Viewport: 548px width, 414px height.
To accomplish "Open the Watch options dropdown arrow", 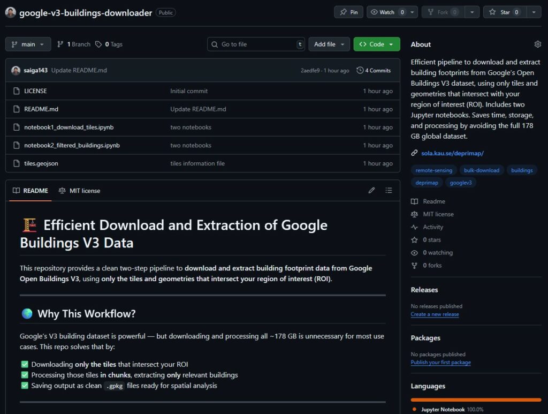I will [x=413, y=12].
